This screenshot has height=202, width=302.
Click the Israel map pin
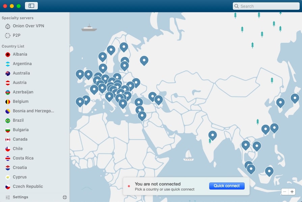pos(142,116)
